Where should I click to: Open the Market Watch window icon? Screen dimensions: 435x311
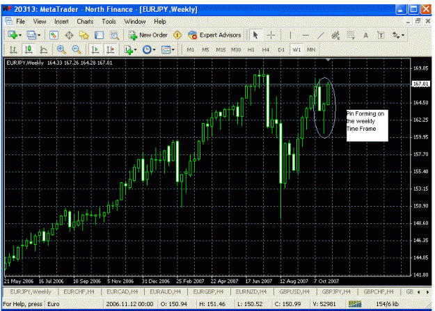point(54,35)
